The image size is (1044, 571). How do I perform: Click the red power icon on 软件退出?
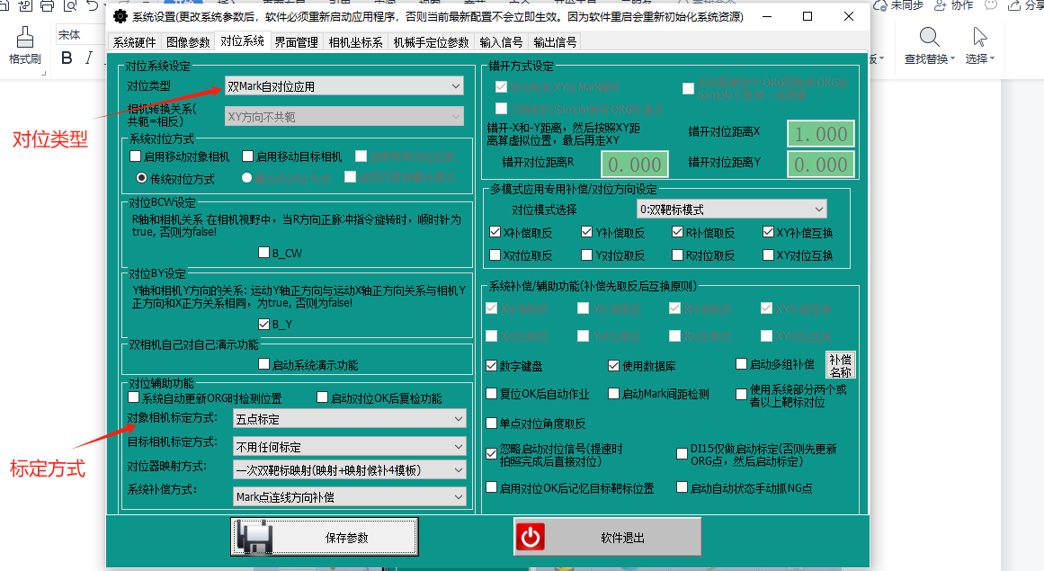(531, 537)
